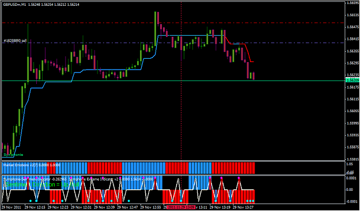Image resolution: width=360 pixels, height=211 pixels.
Task: Click the '29 Nov 13:19' time axis label
Action: pos(220,207)
